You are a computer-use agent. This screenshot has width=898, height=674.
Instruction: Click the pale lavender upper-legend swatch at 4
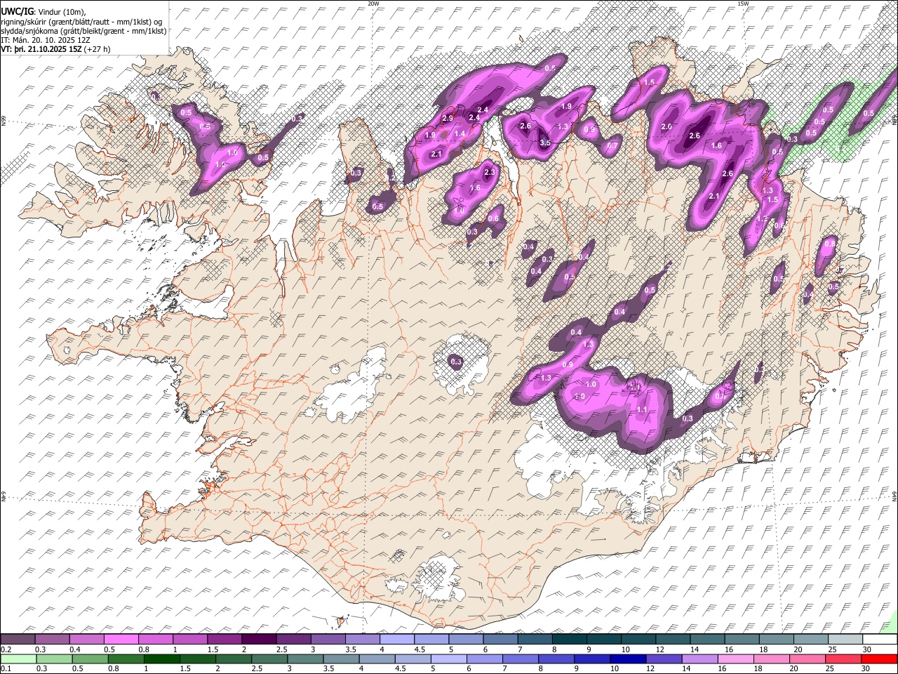397,640
